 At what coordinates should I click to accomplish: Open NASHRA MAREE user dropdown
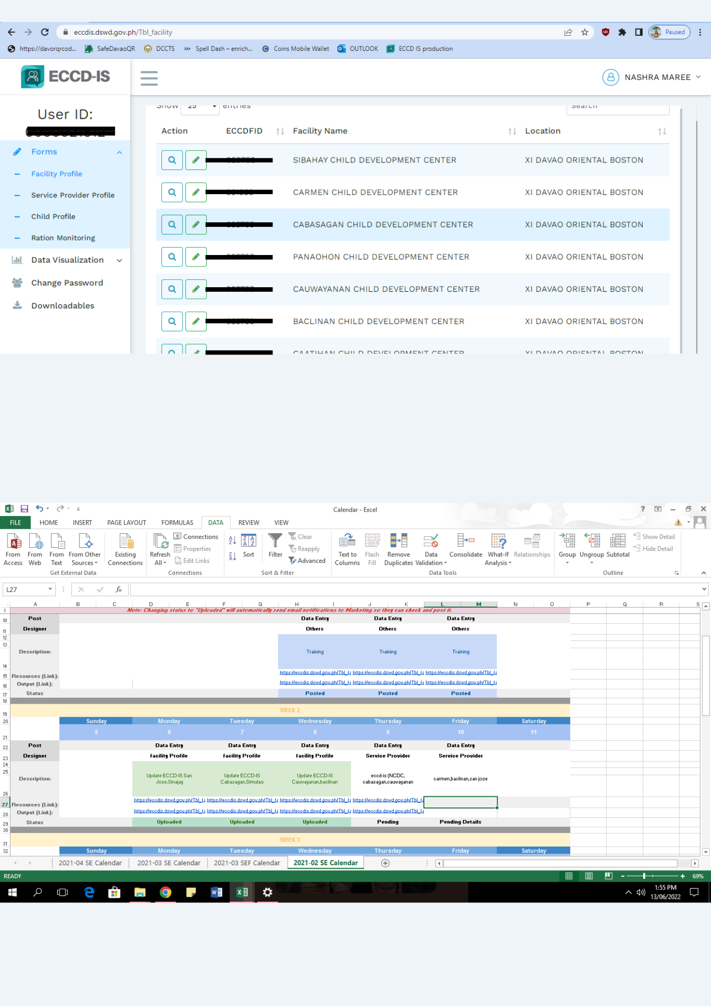652,77
